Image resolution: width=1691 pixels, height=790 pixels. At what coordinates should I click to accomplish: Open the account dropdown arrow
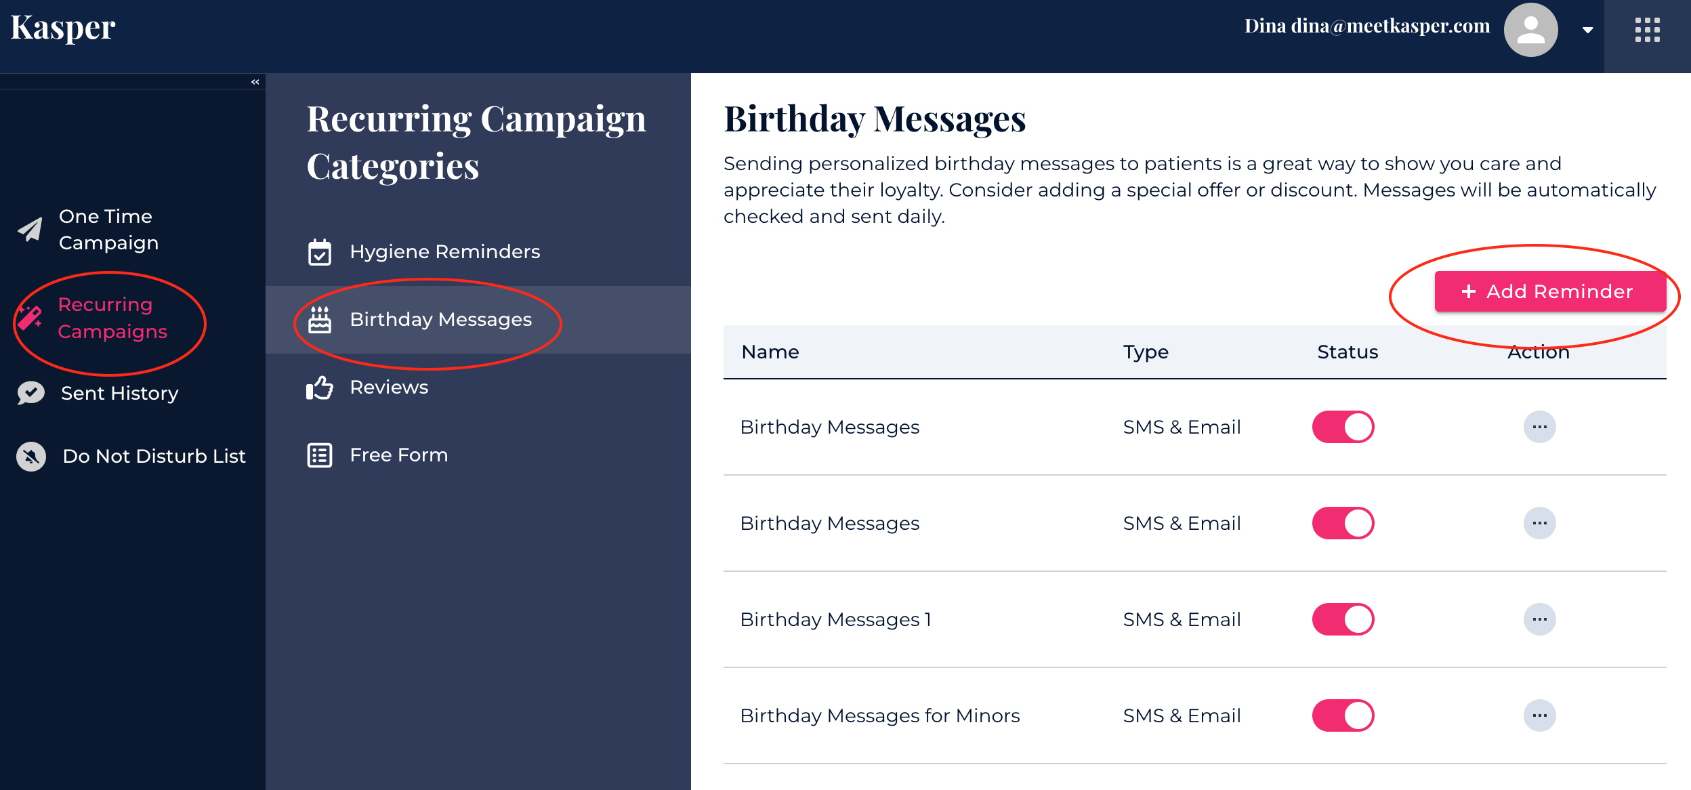pyautogui.click(x=1587, y=30)
